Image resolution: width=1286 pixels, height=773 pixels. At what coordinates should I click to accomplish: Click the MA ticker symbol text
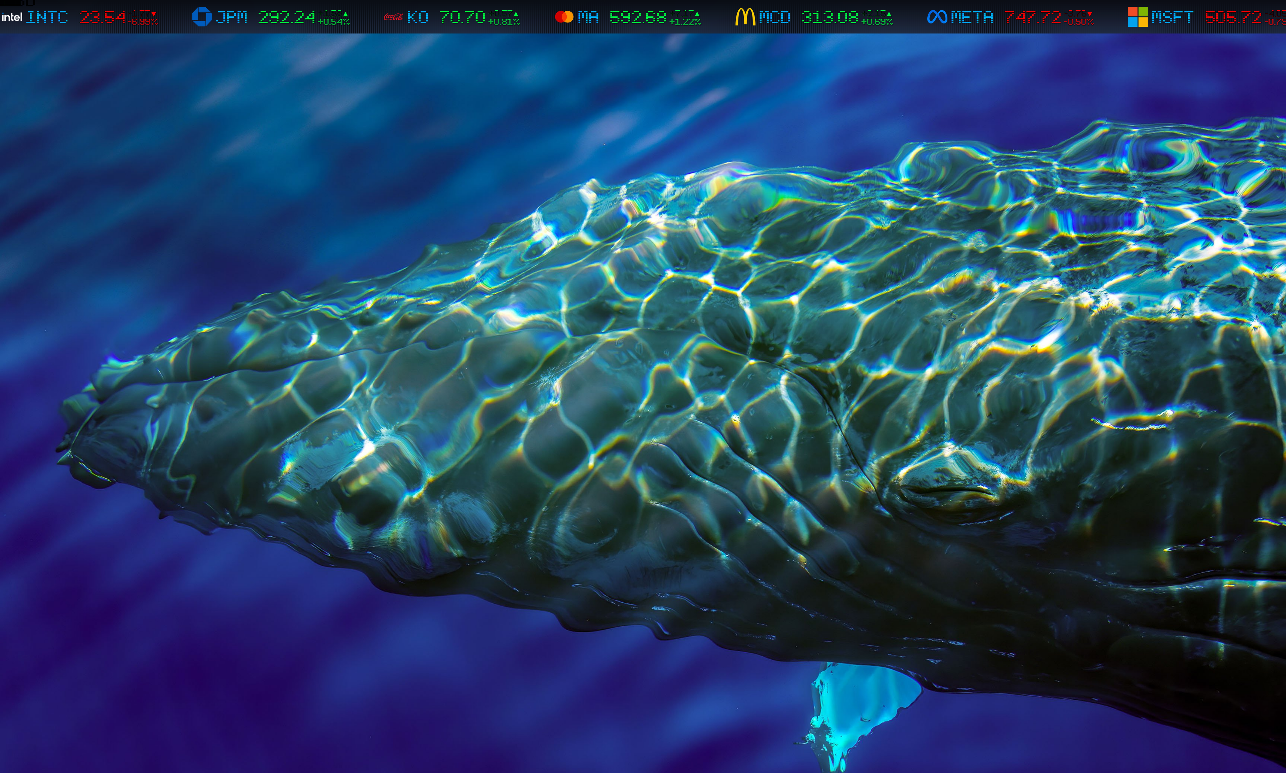pos(588,17)
